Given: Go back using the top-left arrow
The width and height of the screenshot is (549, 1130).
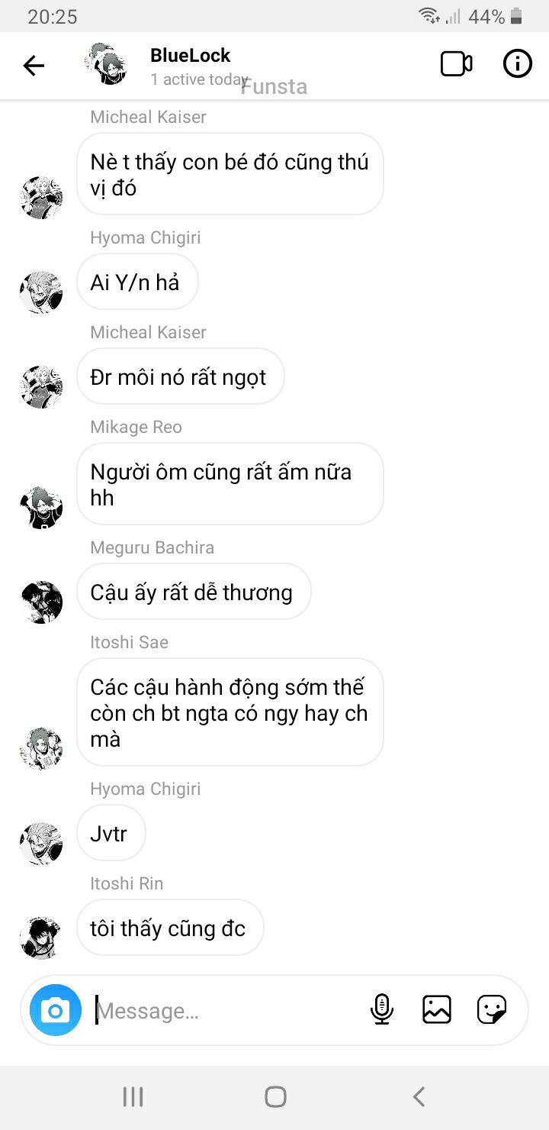Looking at the screenshot, I should (x=34, y=66).
